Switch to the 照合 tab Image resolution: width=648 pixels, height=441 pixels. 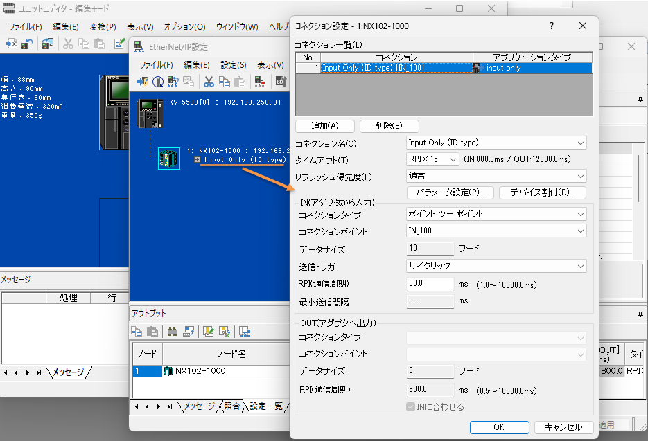[x=232, y=406]
